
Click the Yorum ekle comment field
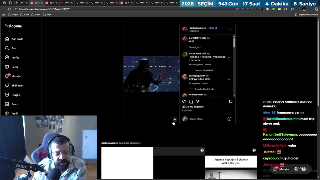[x=207, y=119]
